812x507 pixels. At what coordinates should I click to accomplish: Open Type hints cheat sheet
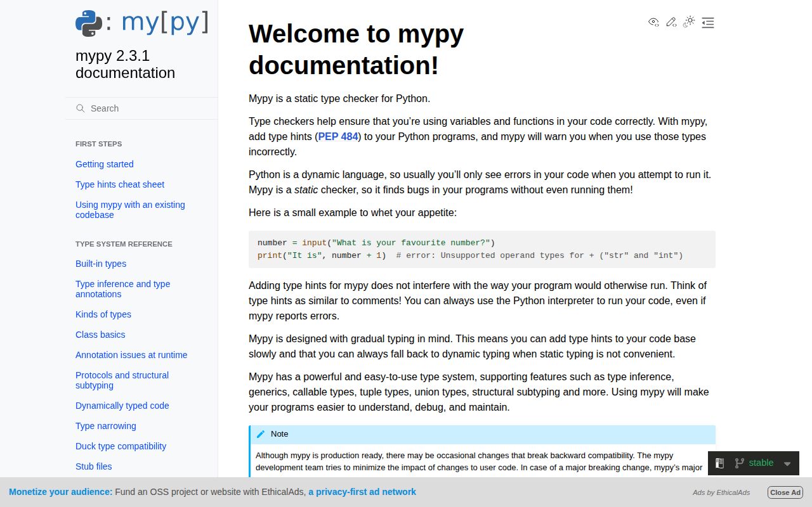[x=120, y=184]
